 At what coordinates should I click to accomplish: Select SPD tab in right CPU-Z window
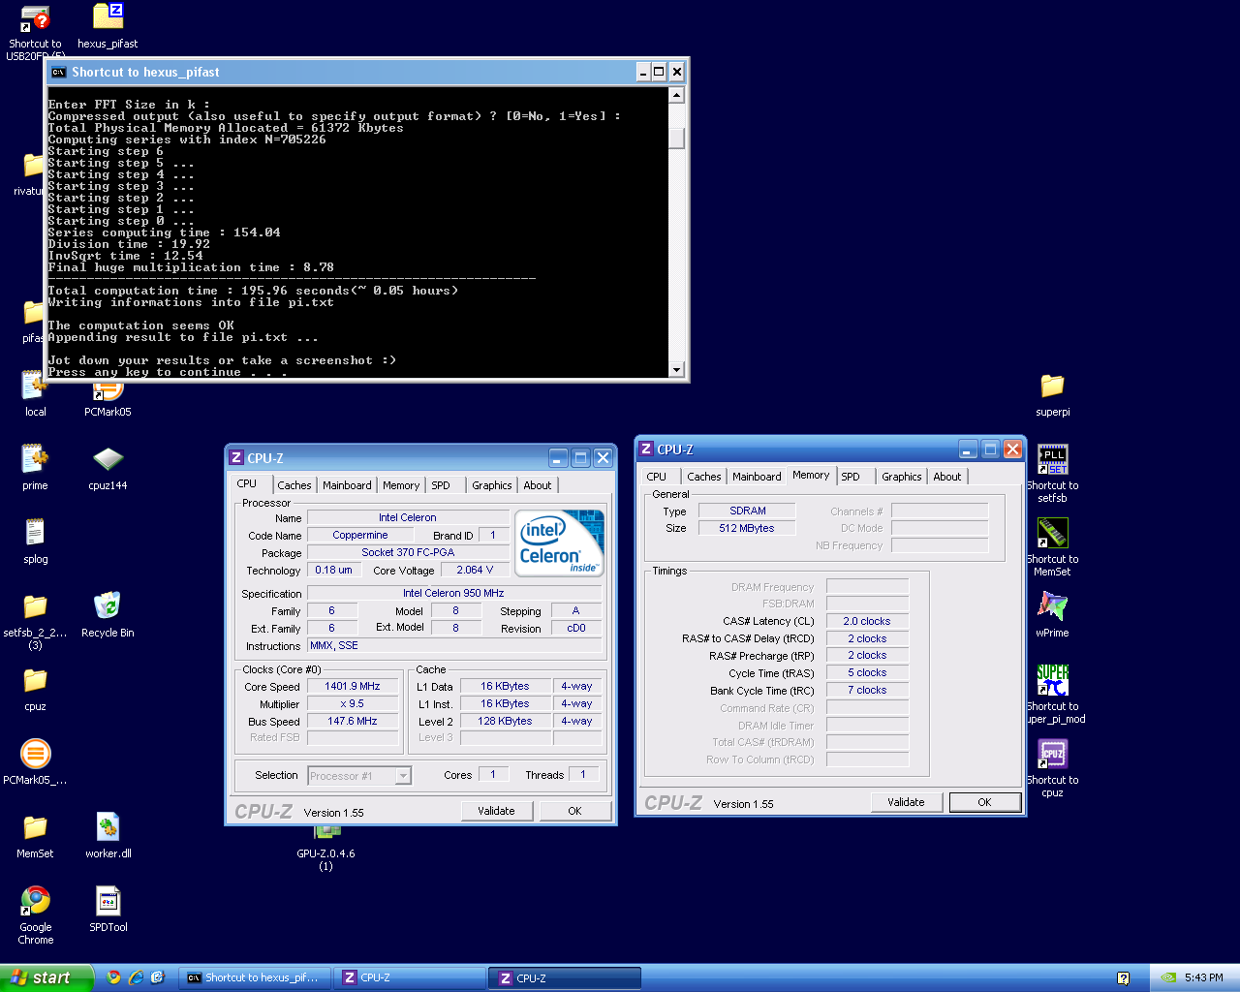coord(851,477)
